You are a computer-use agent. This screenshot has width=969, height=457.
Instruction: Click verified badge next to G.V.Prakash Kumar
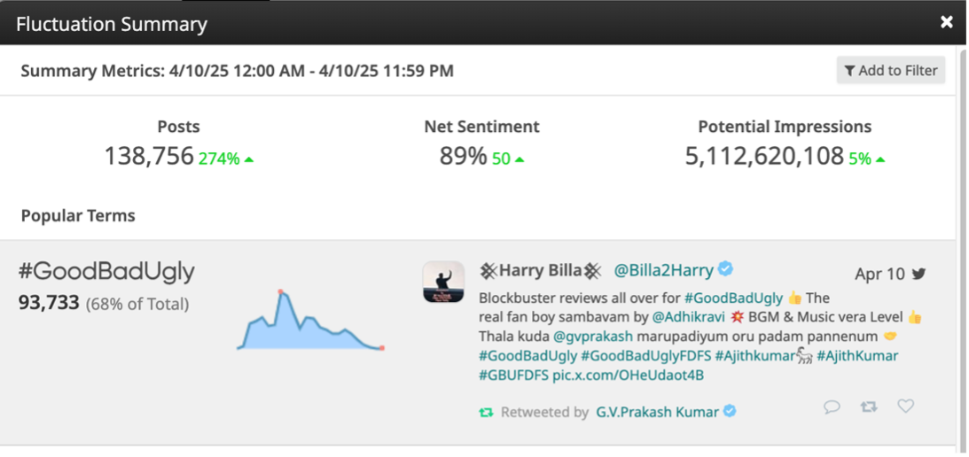[730, 412]
